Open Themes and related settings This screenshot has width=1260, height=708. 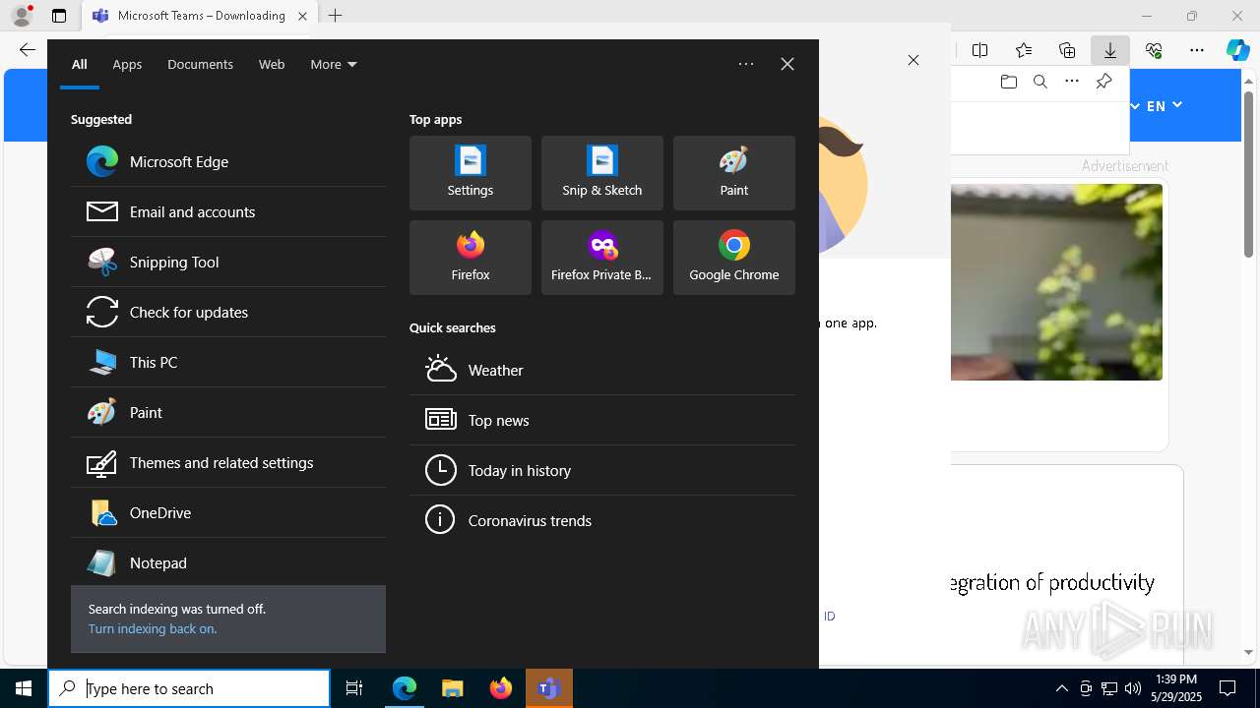click(228, 462)
